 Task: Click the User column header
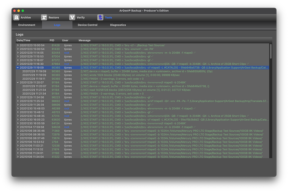[65, 40]
